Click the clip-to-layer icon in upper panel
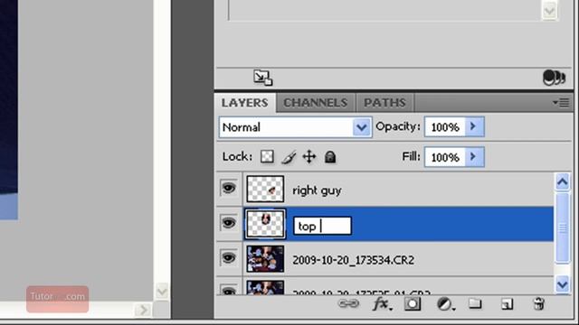The image size is (579, 325). coord(263,78)
